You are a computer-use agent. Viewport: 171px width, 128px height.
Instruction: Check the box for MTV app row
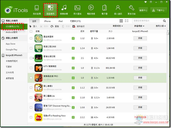tap(31, 68)
